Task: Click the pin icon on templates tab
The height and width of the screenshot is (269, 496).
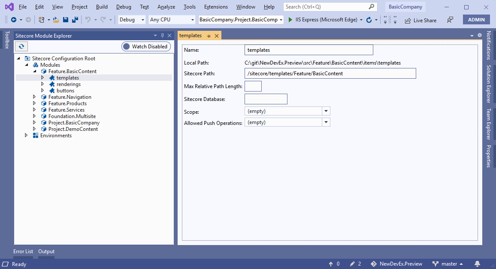Action: (209, 36)
